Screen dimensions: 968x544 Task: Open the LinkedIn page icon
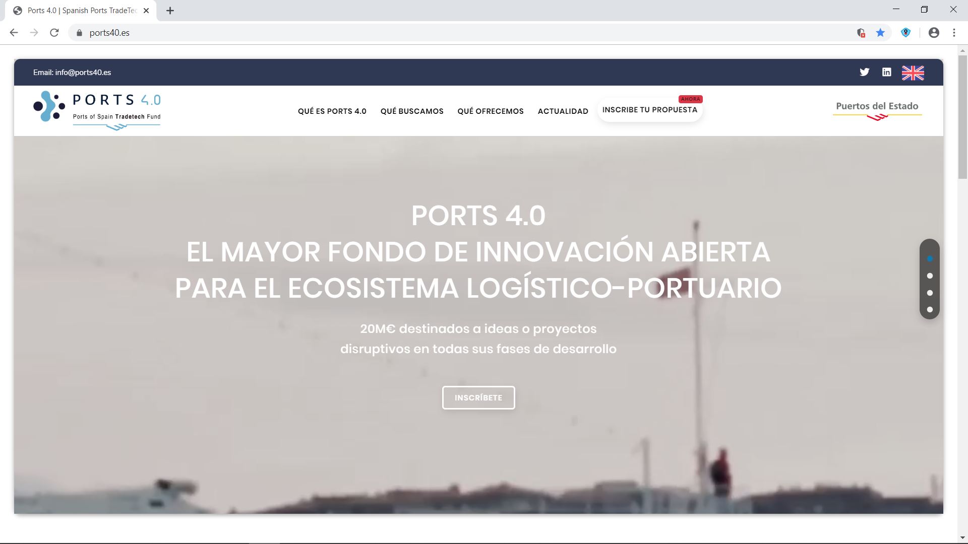886,72
